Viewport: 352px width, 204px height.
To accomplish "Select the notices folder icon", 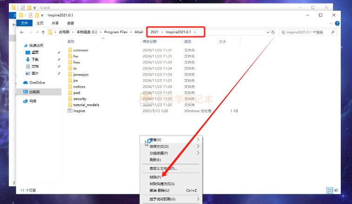I will point(70,86).
